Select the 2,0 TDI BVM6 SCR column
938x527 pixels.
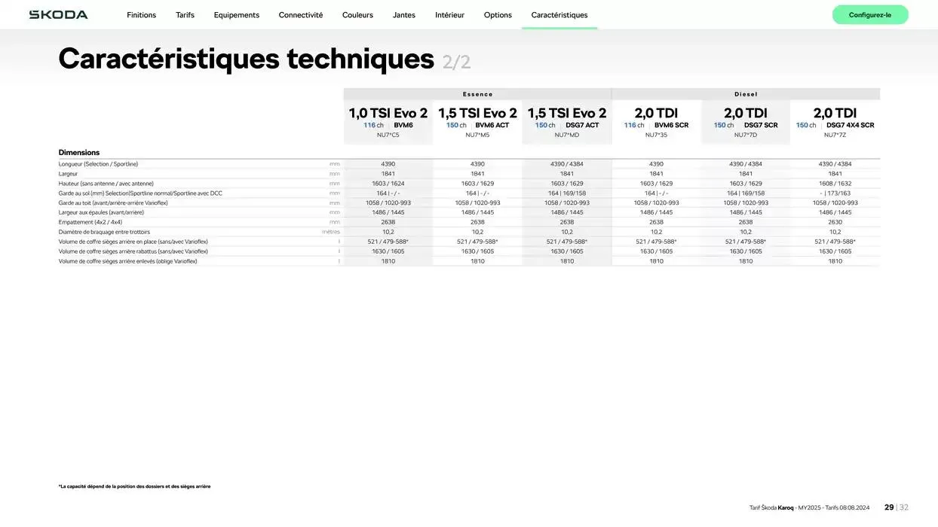(x=656, y=113)
